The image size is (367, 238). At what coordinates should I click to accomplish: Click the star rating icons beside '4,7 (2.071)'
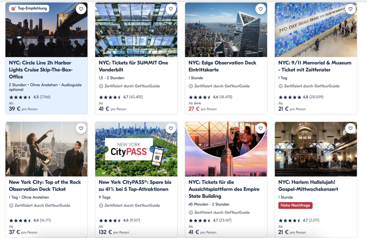click(290, 220)
